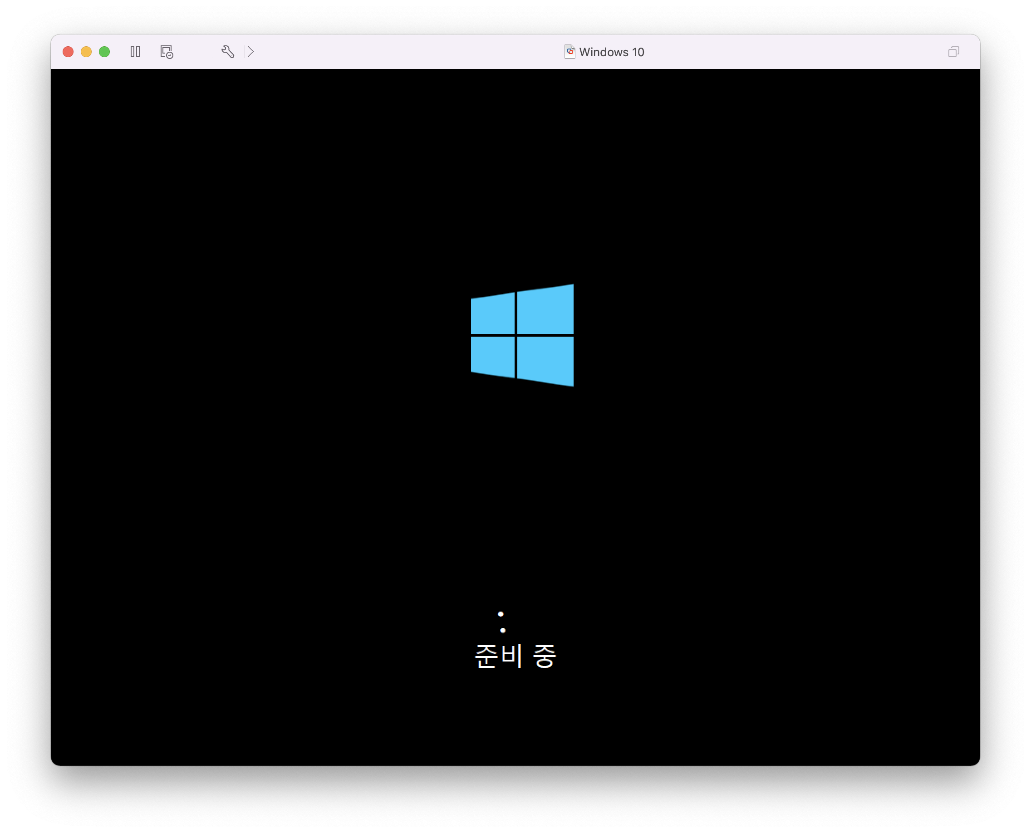Click the 중 character in status text
1031x833 pixels.
[544, 656]
